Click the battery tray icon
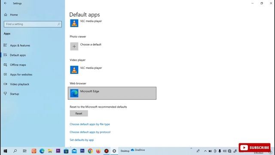Viewport: 275px width, 155px height. [210, 151]
